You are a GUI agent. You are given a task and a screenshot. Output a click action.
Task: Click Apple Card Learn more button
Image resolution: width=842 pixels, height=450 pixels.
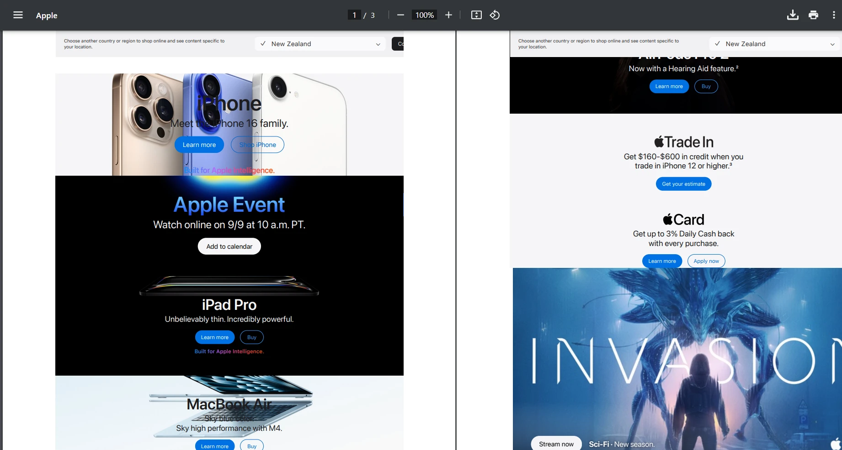click(x=662, y=261)
